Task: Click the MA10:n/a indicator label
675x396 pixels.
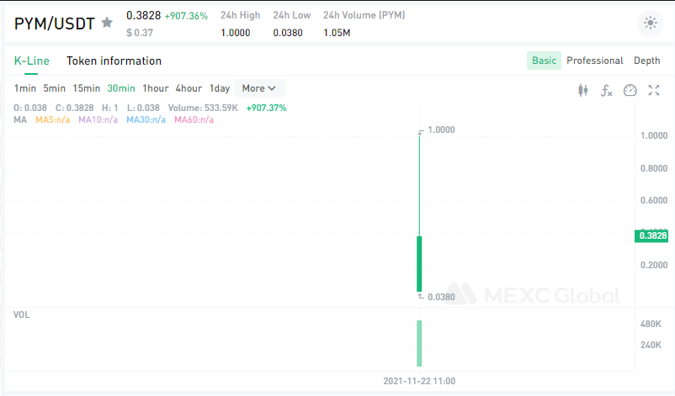Action: pyautogui.click(x=98, y=119)
